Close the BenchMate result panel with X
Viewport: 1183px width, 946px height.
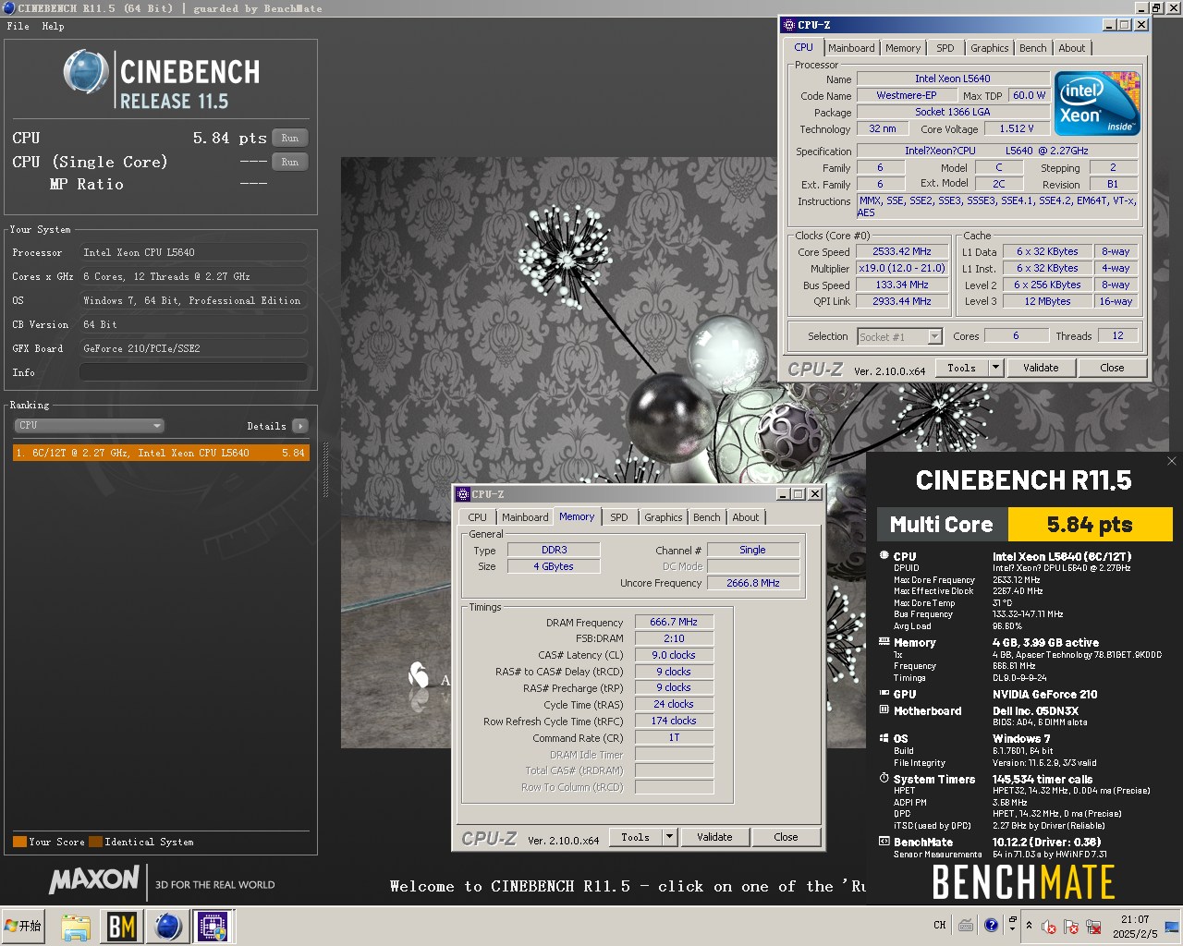[x=1172, y=461]
